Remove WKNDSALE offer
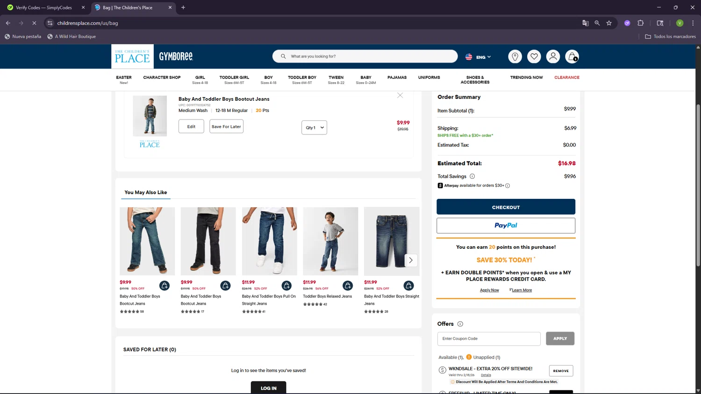The width and height of the screenshot is (701, 394). [x=561, y=371]
